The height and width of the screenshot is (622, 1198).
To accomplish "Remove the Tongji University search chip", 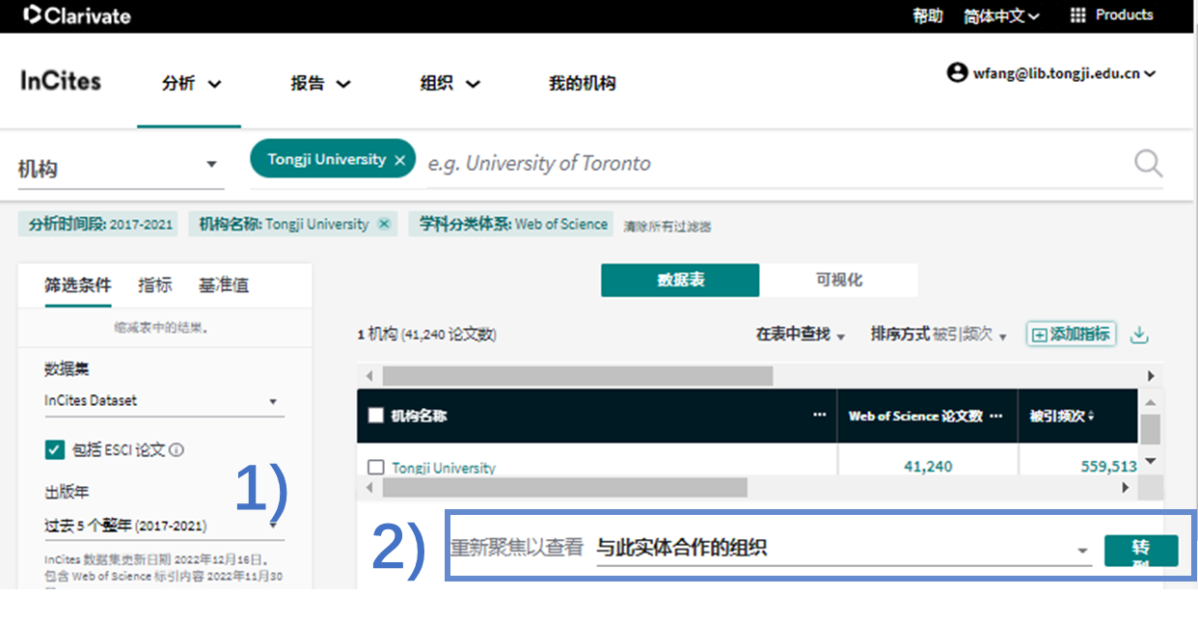I will point(399,160).
